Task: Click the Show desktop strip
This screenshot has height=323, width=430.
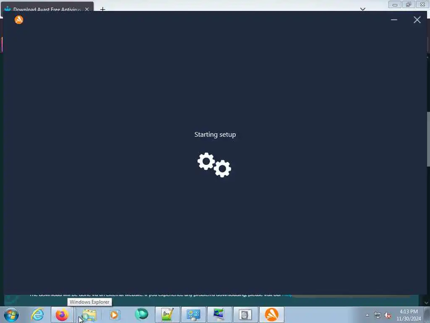Action: point(427,315)
